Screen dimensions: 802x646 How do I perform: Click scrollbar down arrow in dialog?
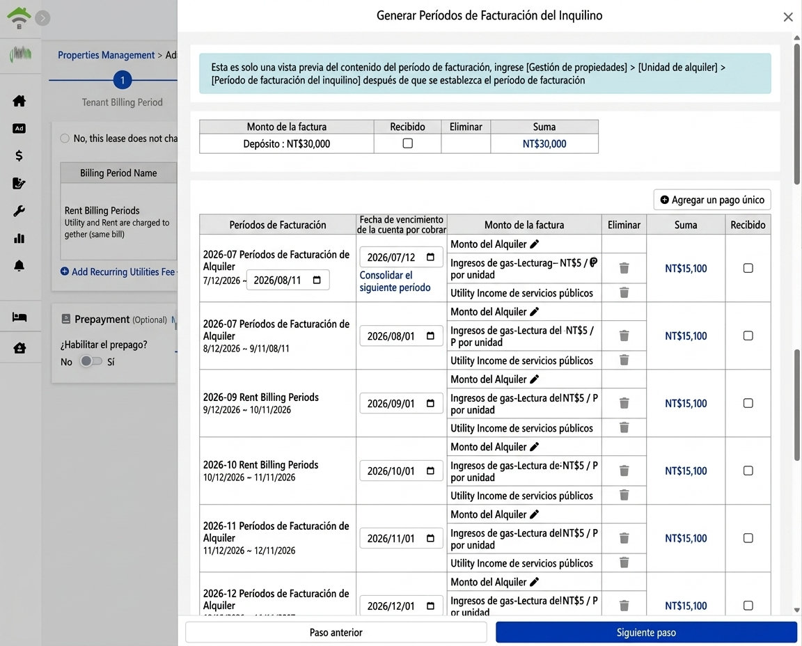796,610
